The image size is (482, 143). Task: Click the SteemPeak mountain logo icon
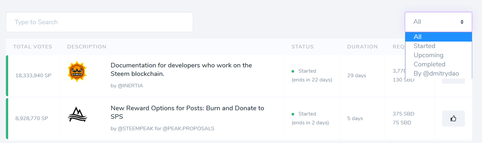point(77,115)
